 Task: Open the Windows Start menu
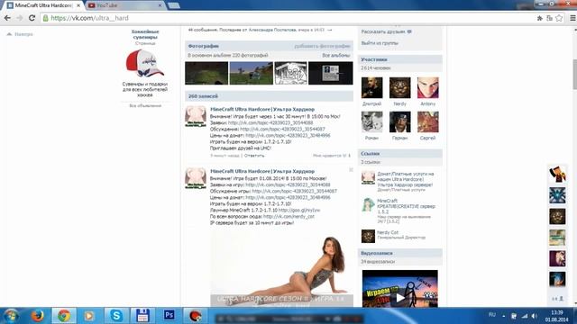tap(11, 316)
